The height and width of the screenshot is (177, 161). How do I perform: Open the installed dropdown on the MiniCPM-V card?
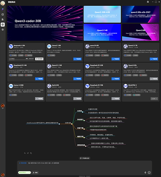(154, 99)
